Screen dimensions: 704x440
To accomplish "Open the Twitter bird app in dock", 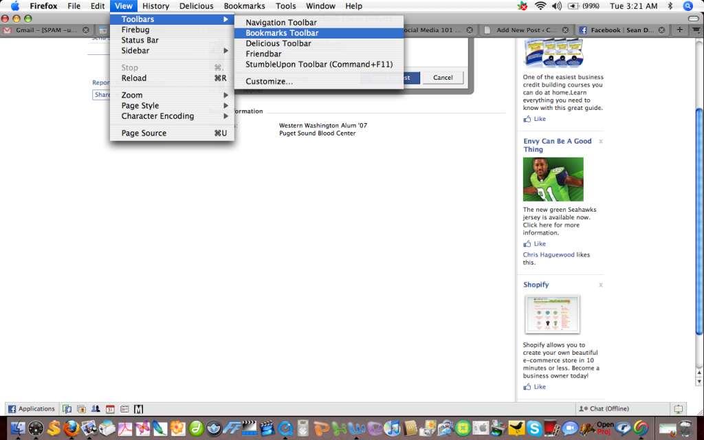I will pyautogui.click(x=516, y=429).
